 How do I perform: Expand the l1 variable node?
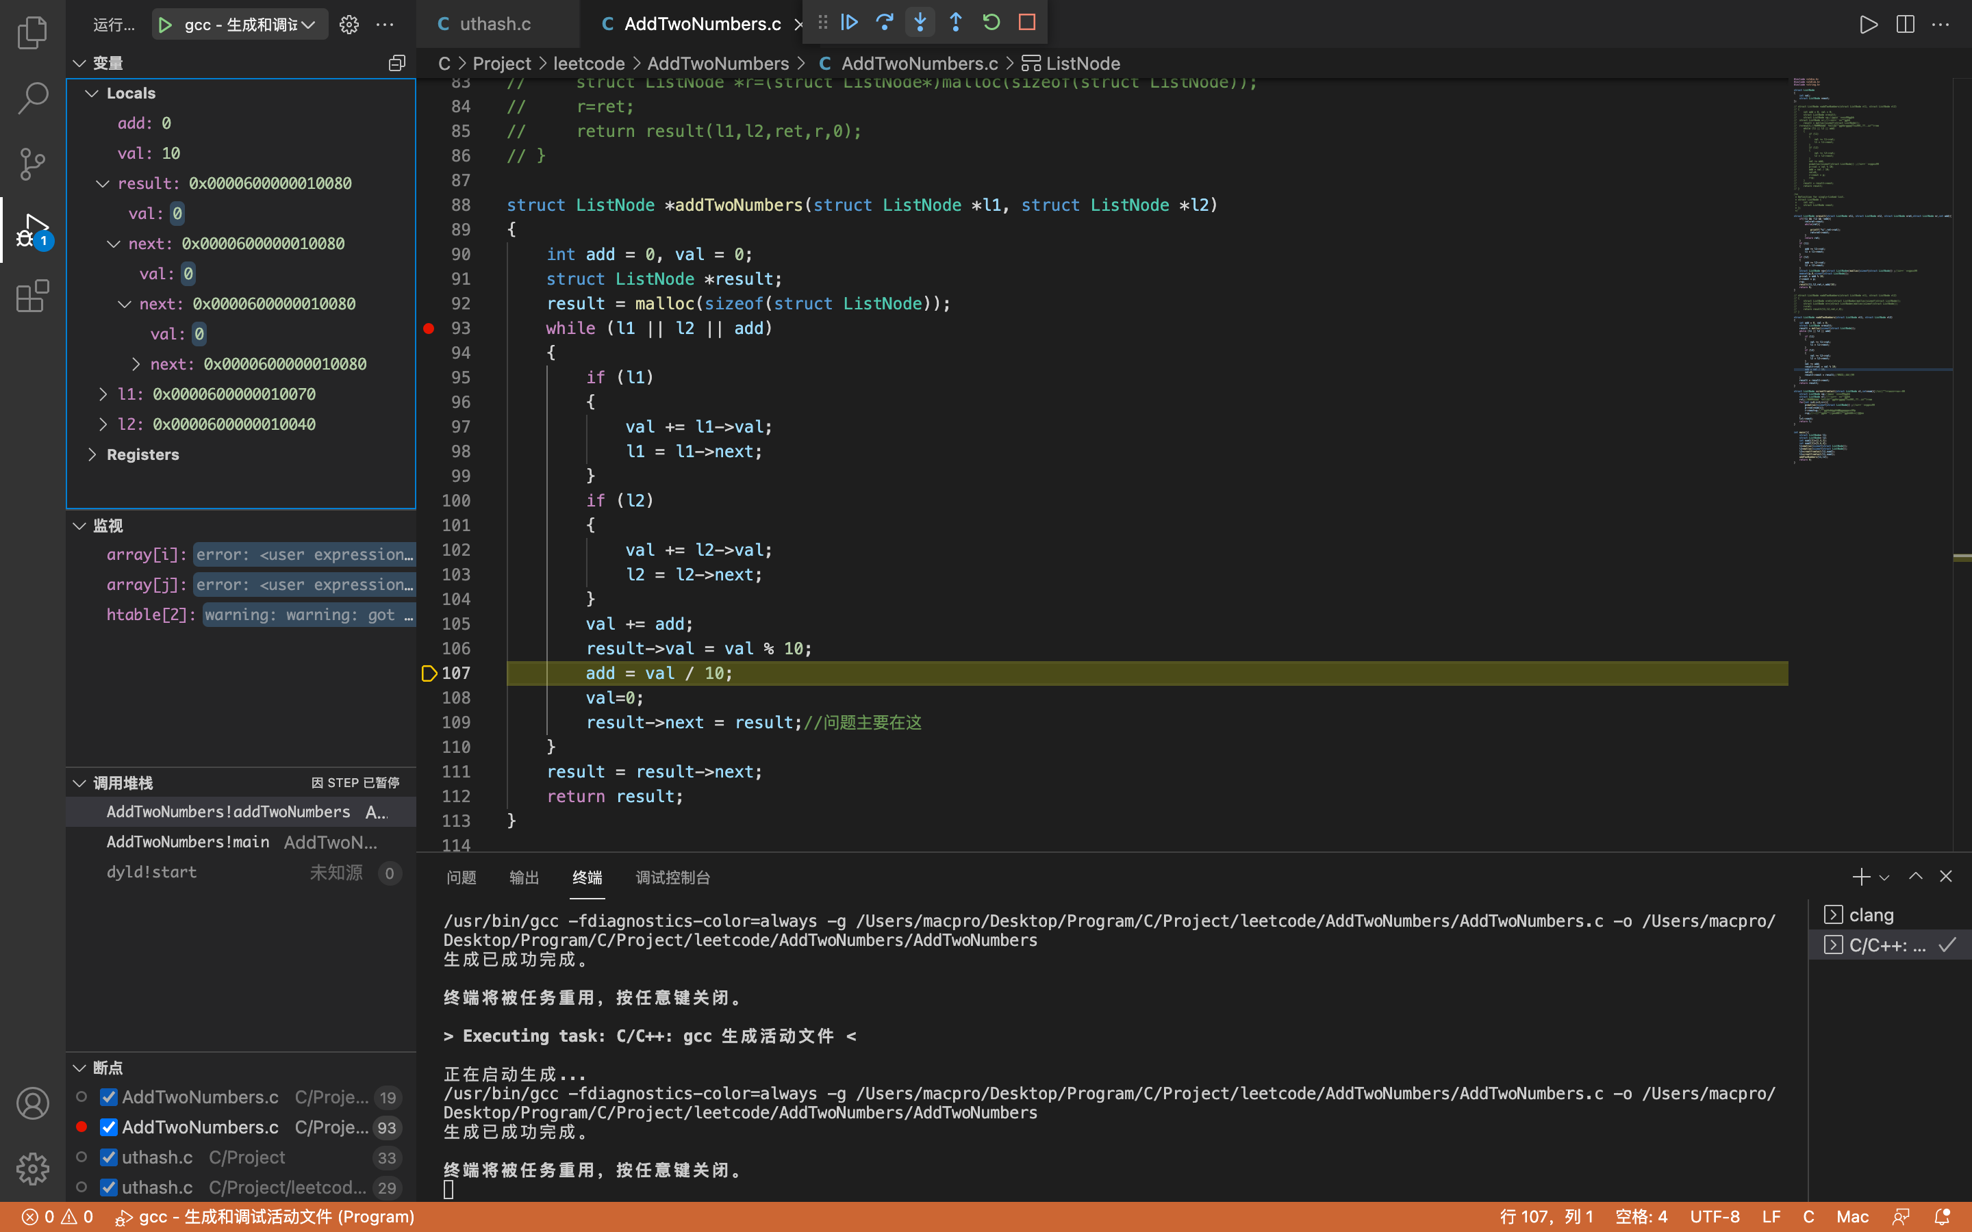tap(103, 394)
